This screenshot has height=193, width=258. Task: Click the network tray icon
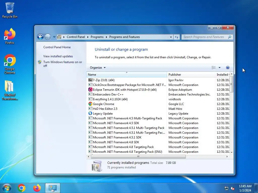[227, 188]
